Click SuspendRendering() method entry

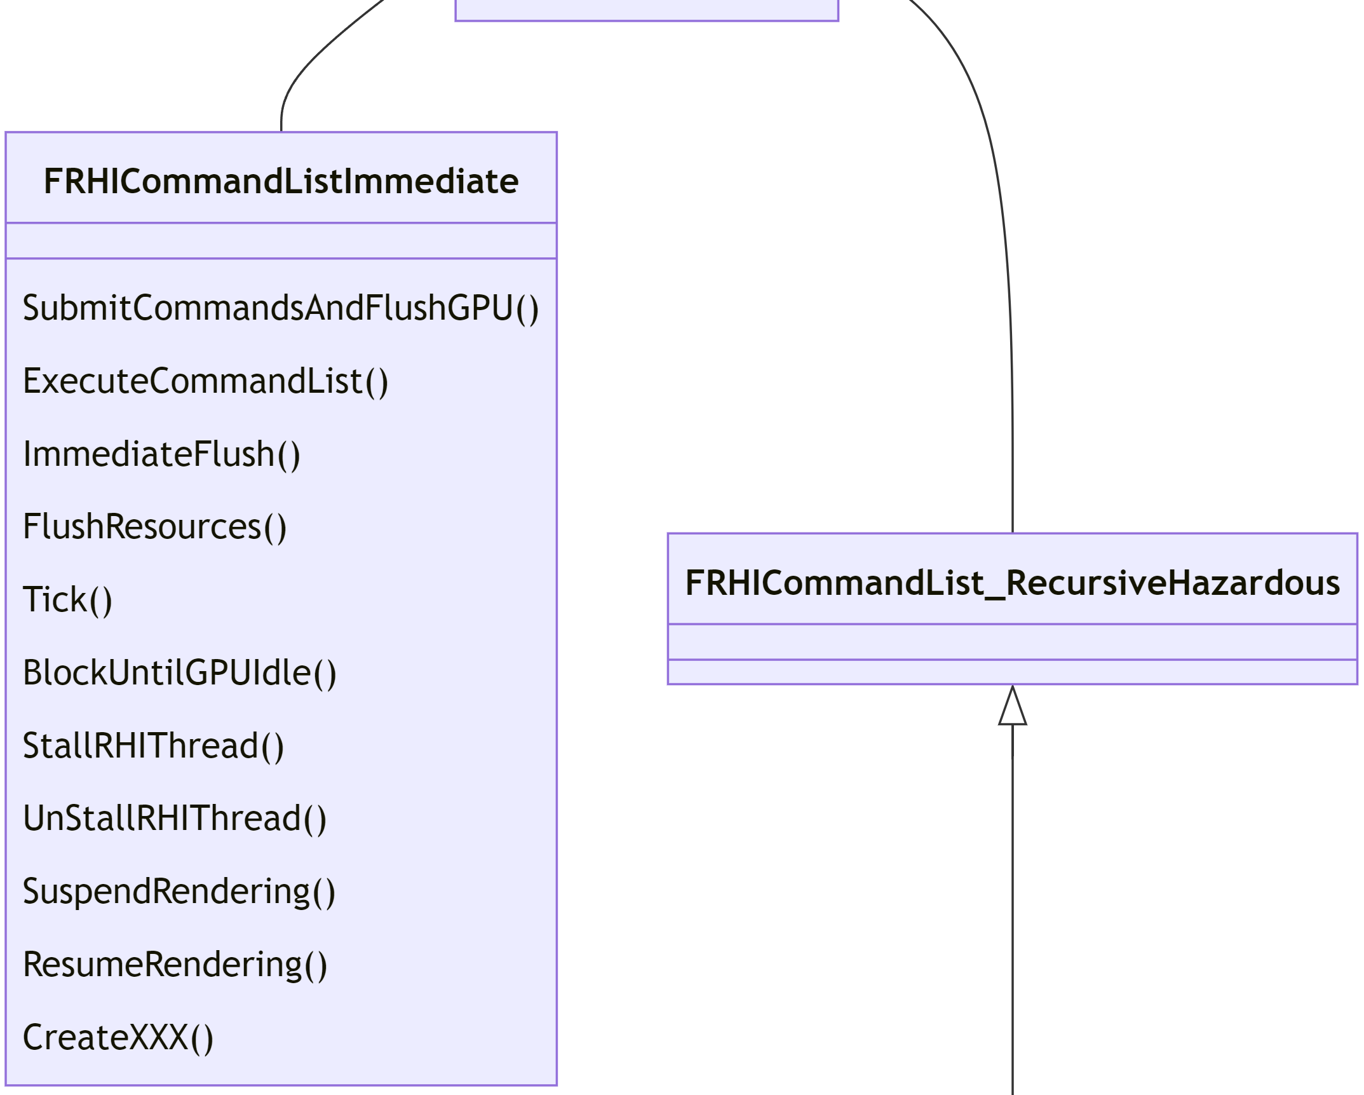tap(179, 892)
